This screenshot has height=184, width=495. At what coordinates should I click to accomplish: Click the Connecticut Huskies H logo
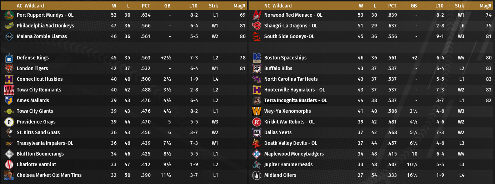point(9,79)
